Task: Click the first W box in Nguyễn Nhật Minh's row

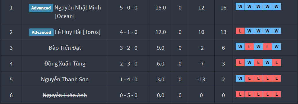Action: coord(240,7)
